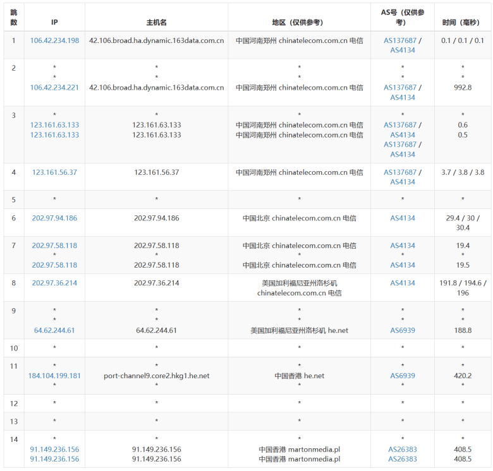This screenshot has width=493, height=471.
Task: Open IP link 202.97.94.186 in hop 6
Action: [54, 218]
